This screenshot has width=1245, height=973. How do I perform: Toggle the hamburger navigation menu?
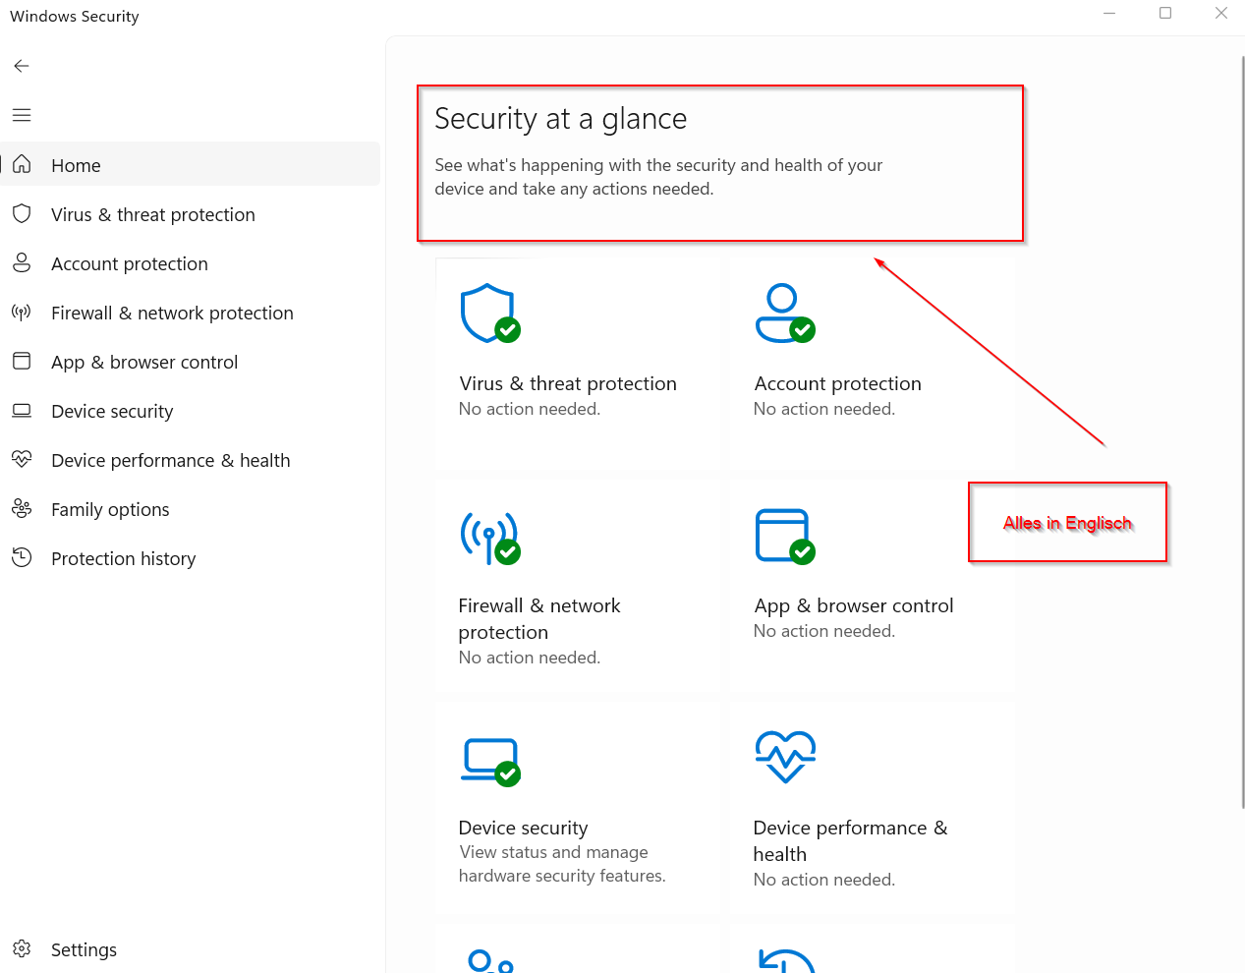point(22,115)
